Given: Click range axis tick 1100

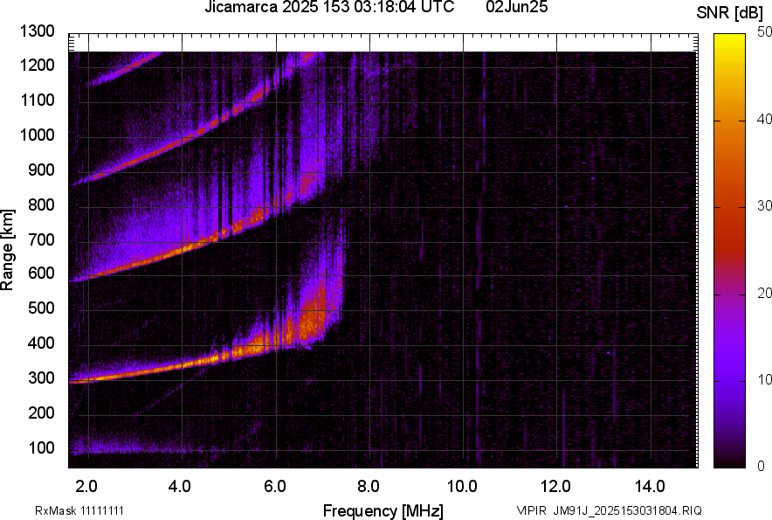Looking at the screenshot, I should (x=37, y=100).
